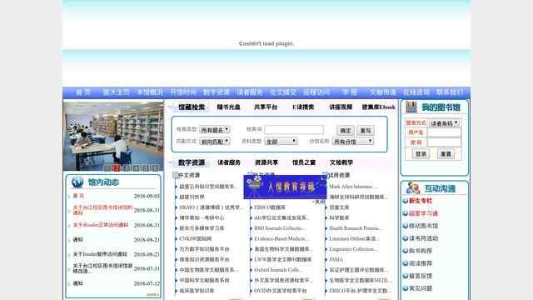Image resolution: width=533 pixels, height=300 pixels.
Task: Switch to the 共享平台 tab
Action: point(266,107)
